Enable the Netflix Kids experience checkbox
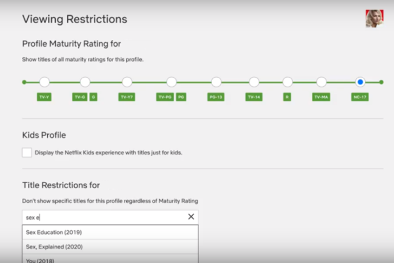 (x=27, y=153)
